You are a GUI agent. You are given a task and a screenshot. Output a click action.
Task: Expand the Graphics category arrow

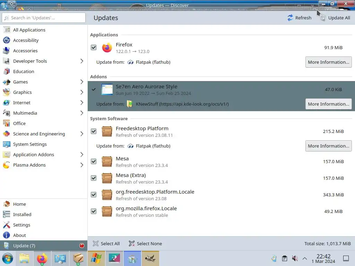82,92
